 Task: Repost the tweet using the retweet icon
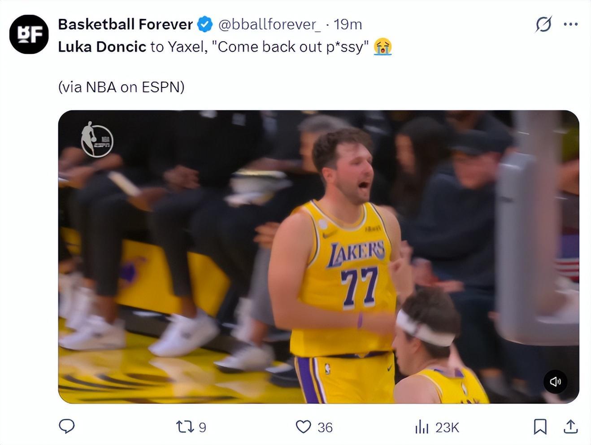pos(184,427)
